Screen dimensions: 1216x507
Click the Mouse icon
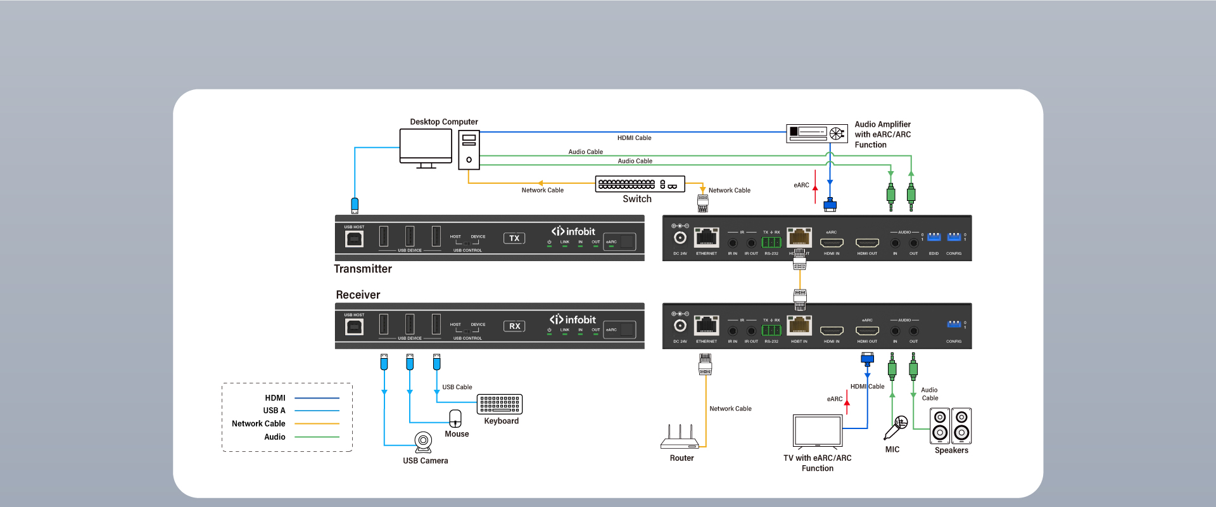click(x=455, y=418)
